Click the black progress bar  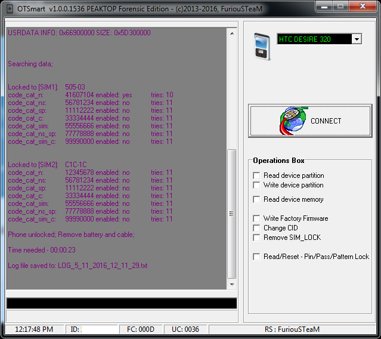coord(122,303)
